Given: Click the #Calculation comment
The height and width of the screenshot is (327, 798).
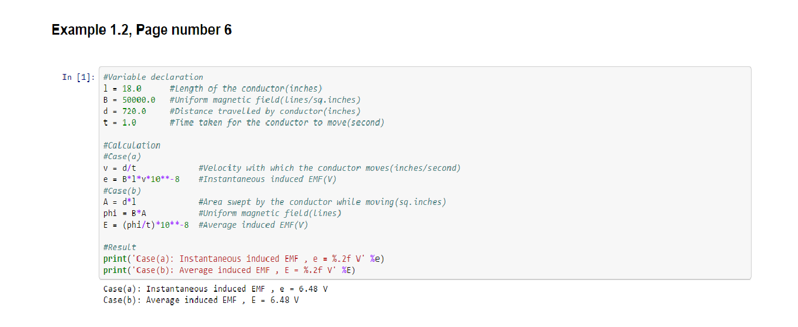Looking at the screenshot, I should pos(132,145).
